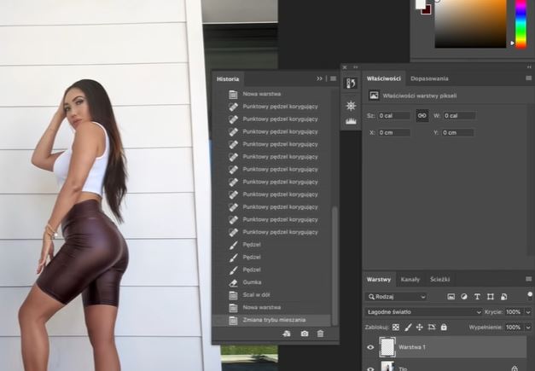This screenshot has height=371, width=535.
Task: Lock transparent pixels of the layer
Action: pos(395,328)
